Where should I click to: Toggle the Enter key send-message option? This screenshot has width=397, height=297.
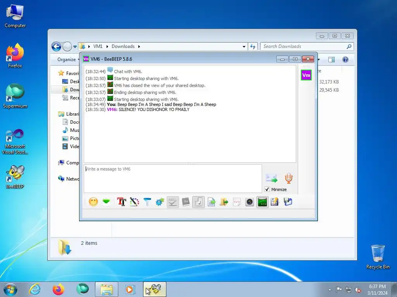coord(198,202)
